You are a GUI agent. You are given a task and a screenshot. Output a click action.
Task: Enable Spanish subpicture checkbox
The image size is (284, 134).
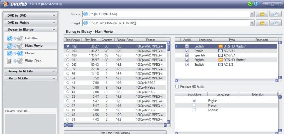194,110
